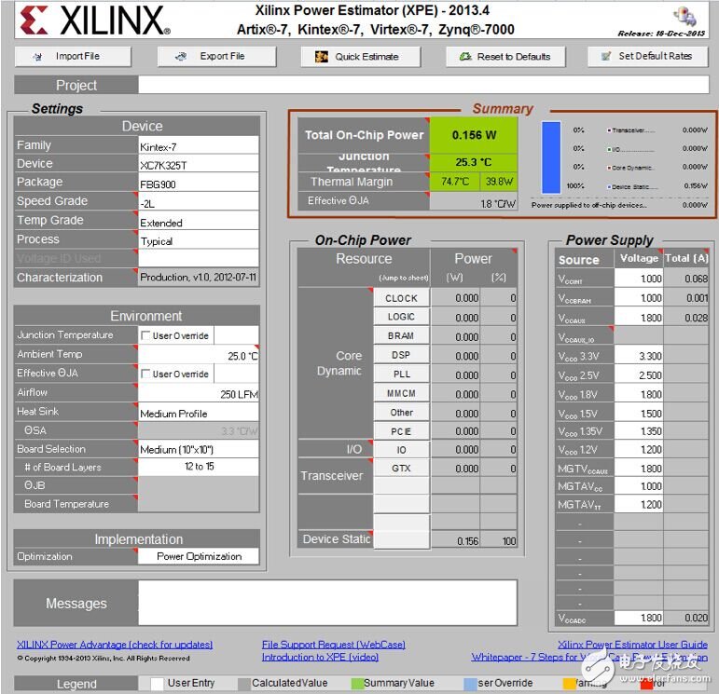Enable Effective ΘJA User Override checkbox

tap(145, 374)
